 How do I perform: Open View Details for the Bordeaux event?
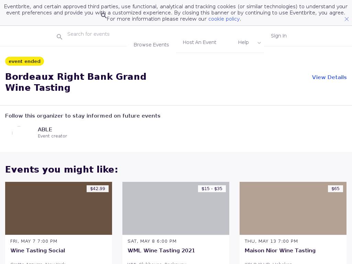(329, 77)
